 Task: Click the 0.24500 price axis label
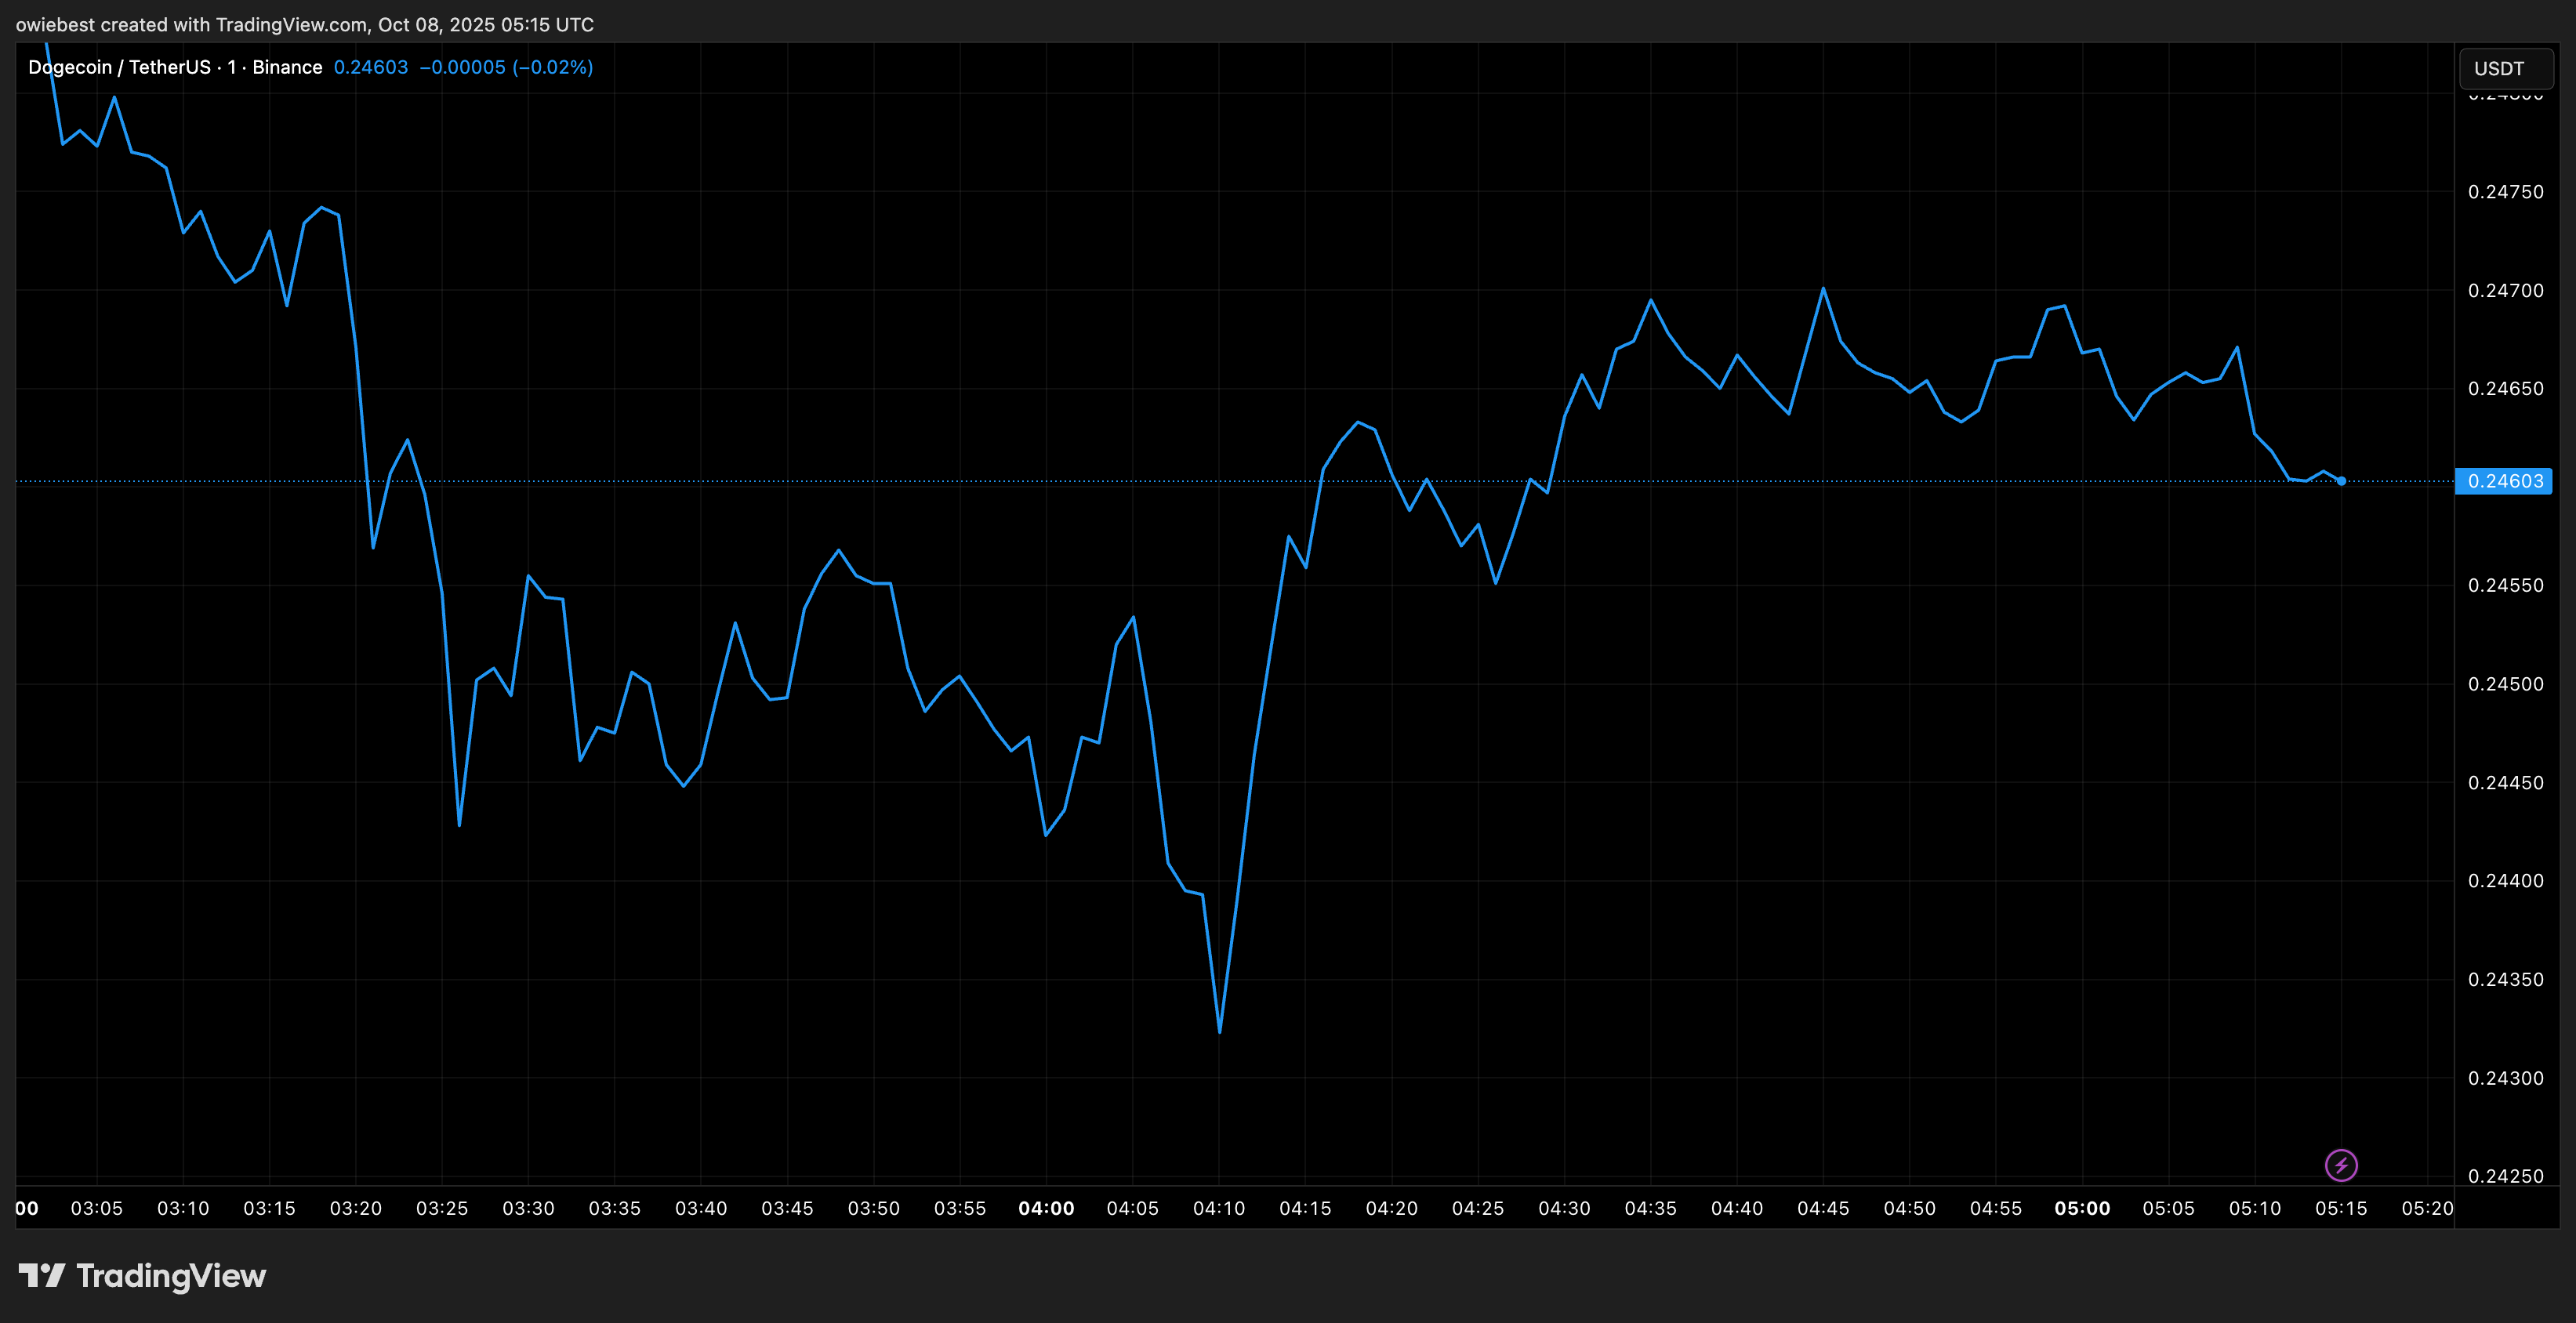click(x=2505, y=684)
